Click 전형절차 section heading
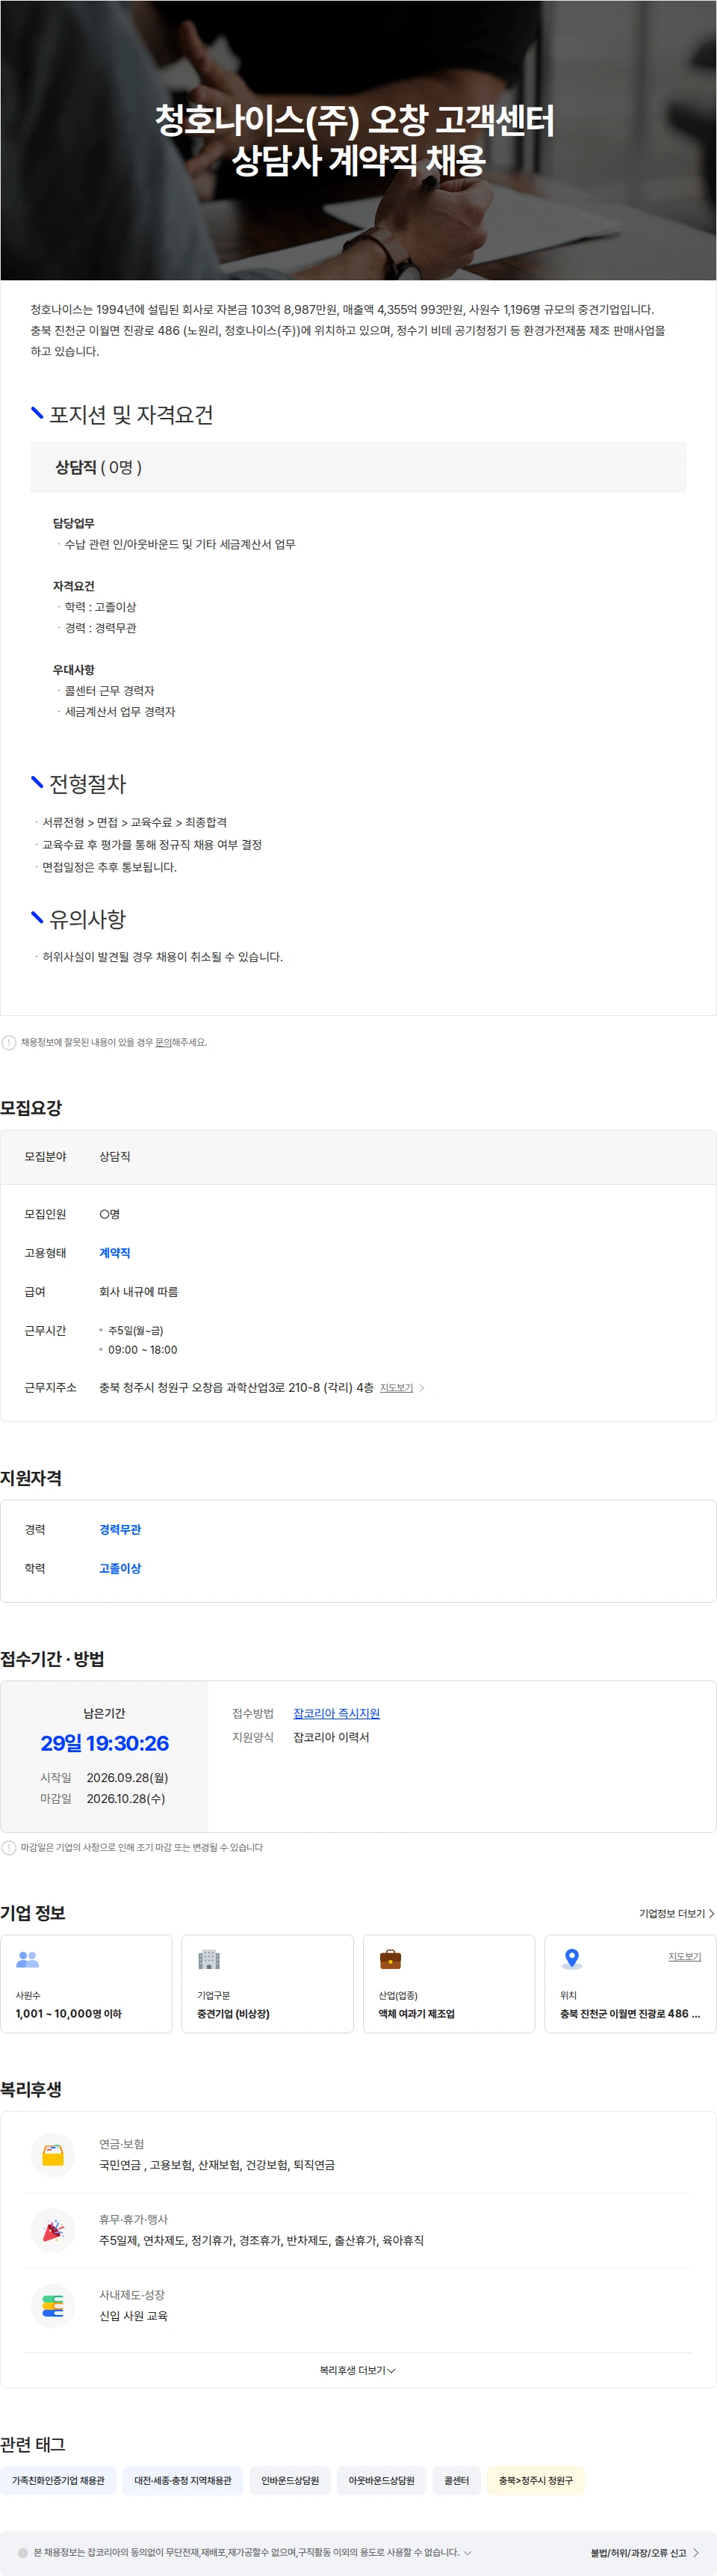Viewport: 717px width, 2576px height. pos(88,784)
